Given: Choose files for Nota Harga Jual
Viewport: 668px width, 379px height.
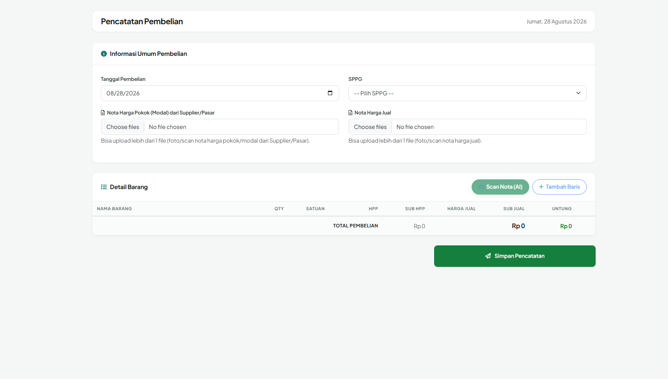Looking at the screenshot, I should tap(370, 127).
